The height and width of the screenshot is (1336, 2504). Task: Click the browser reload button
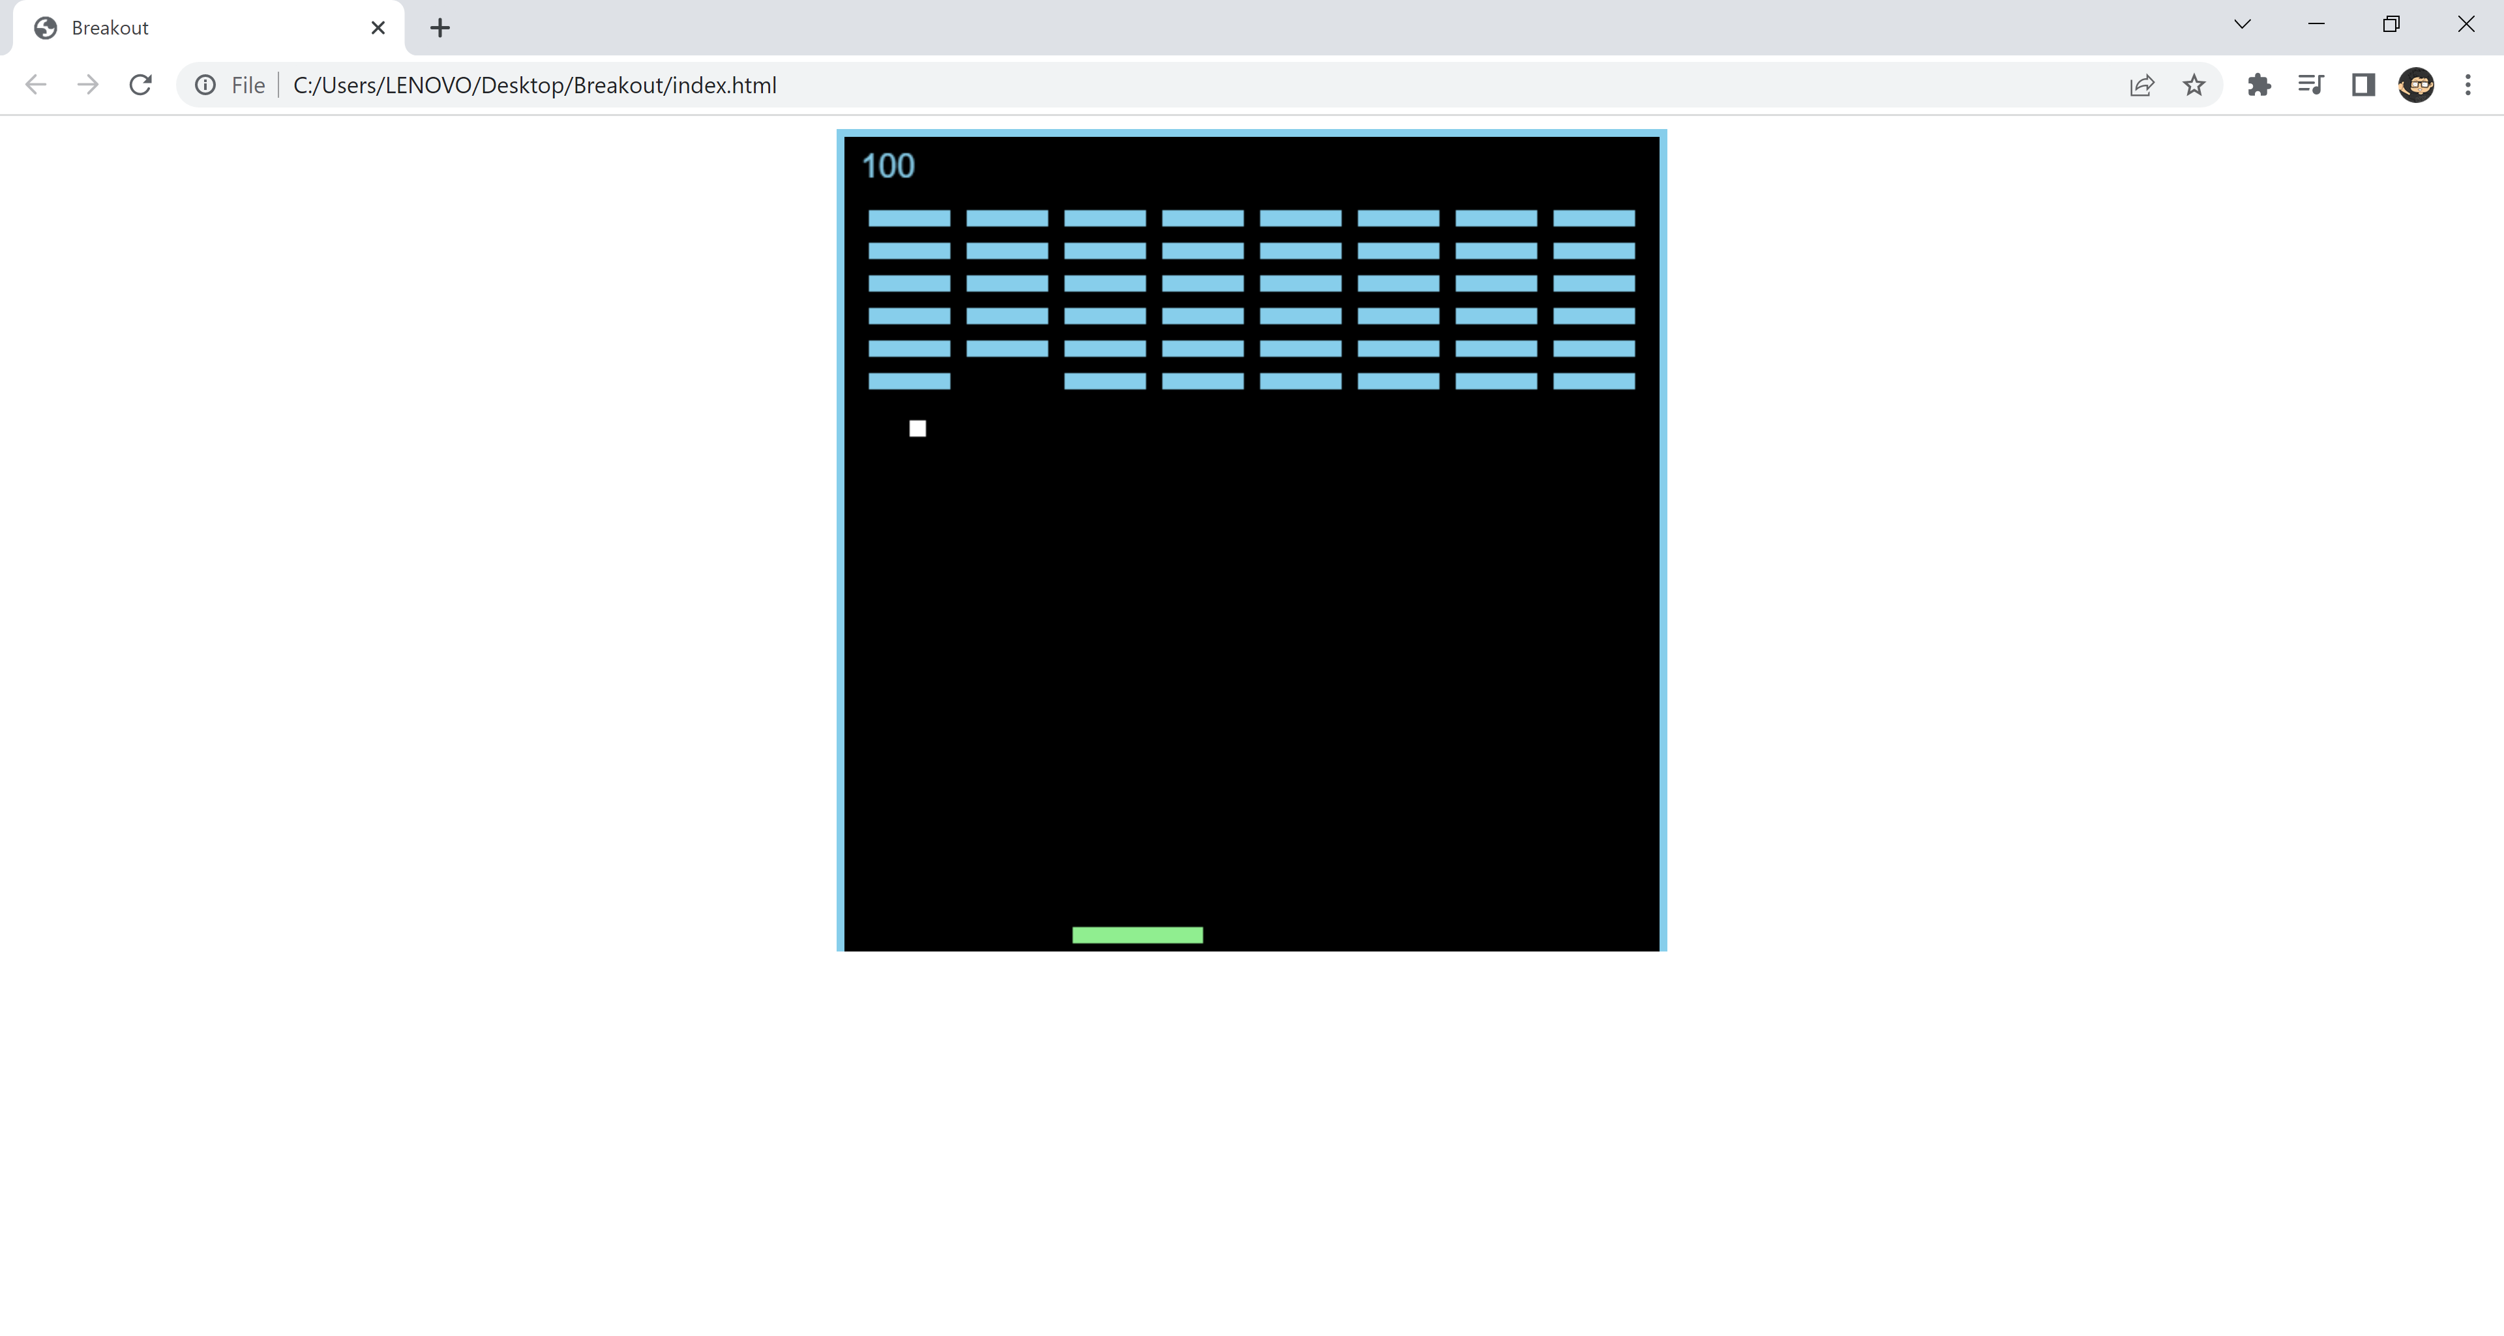pyautogui.click(x=140, y=85)
